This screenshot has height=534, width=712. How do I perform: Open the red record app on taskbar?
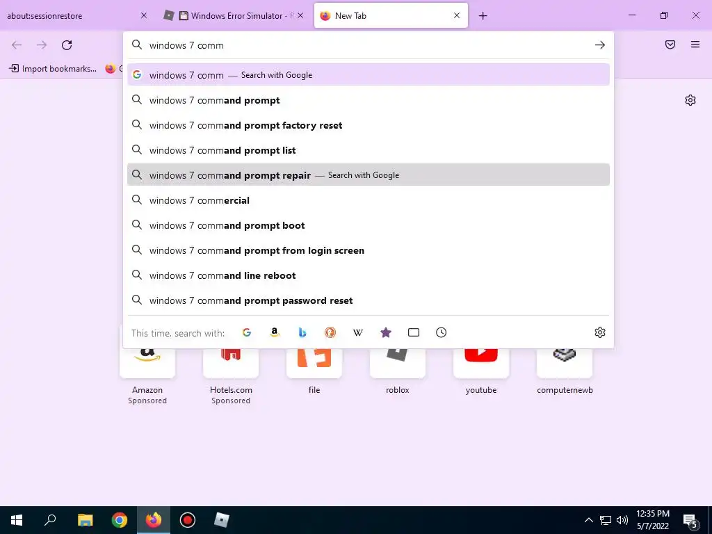point(188,520)
